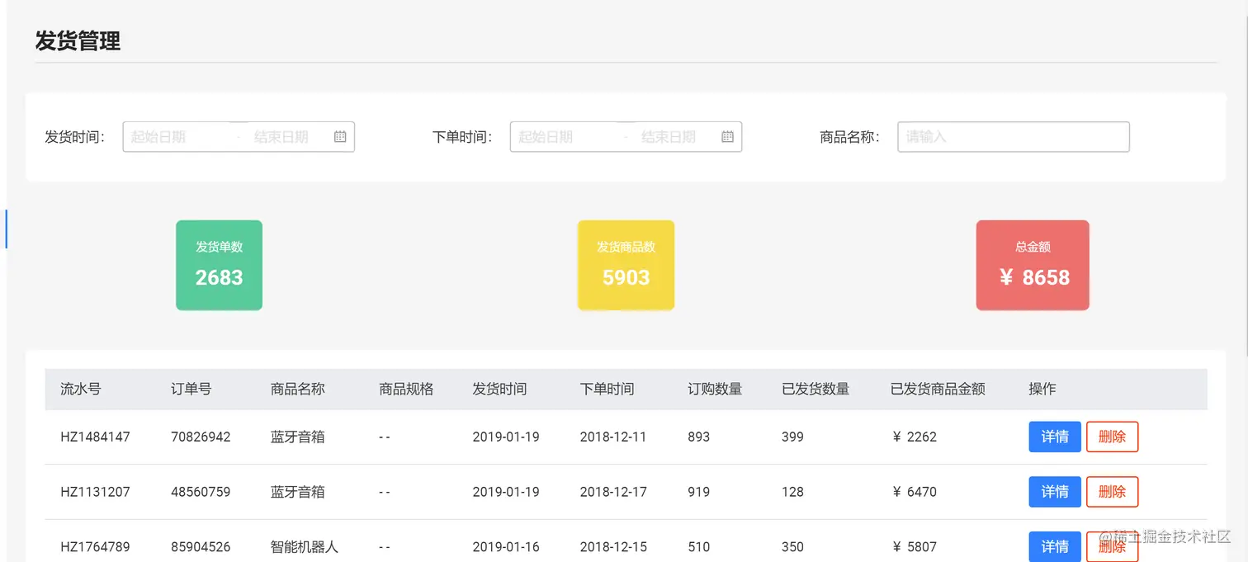1248x562 pixels.
Task: Click 详情 for order HZ1484147
Action: coord(1054,437)
